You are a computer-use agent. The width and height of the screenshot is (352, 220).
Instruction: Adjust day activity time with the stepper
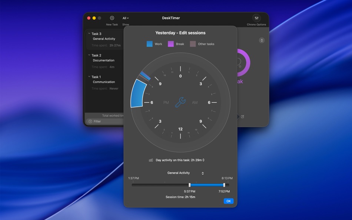click(203, 160)
